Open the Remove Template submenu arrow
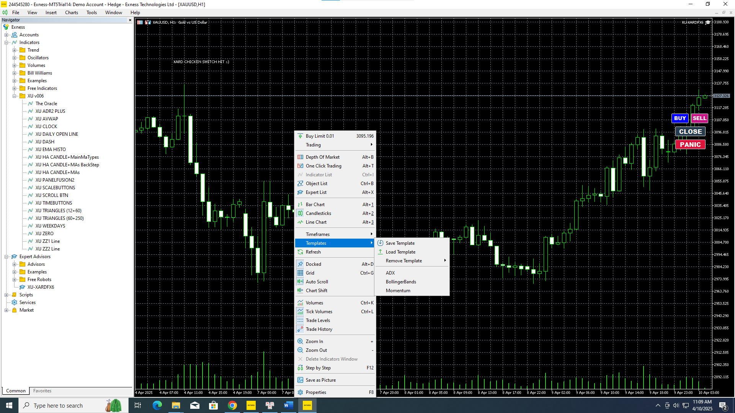This screenshot has width=735, height=413. (445, 261)
